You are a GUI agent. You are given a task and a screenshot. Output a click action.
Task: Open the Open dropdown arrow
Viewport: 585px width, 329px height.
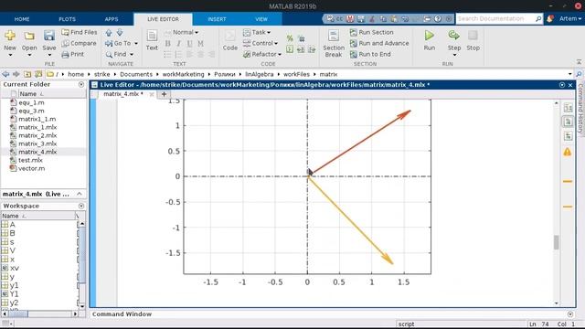tap(29, 55)
